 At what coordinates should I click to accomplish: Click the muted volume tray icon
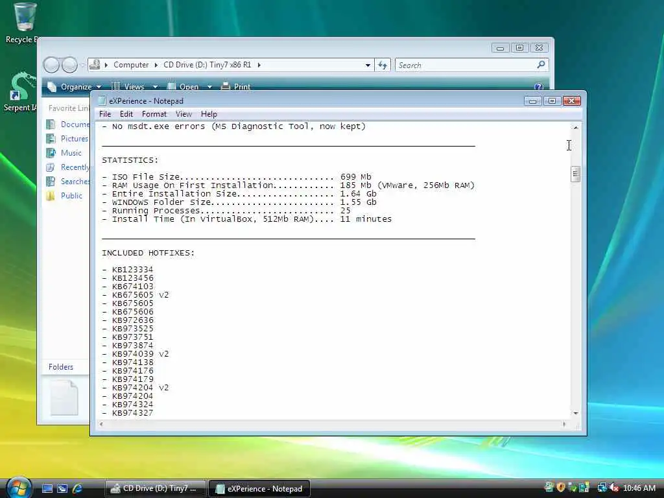pyautogui.click(x=614, y=488)
